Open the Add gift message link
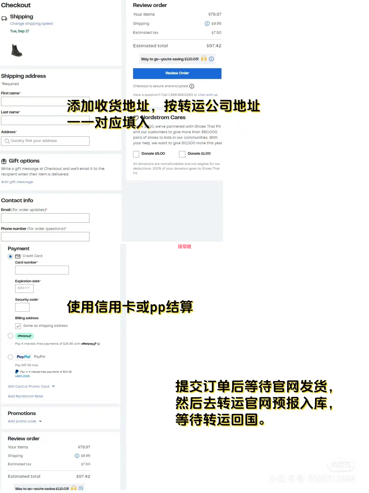The image size is (369, 493). pos(17,182)
